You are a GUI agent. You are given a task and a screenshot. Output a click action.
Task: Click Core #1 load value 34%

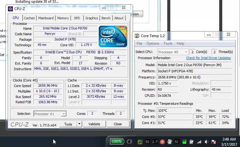click(x=225, y=123)
